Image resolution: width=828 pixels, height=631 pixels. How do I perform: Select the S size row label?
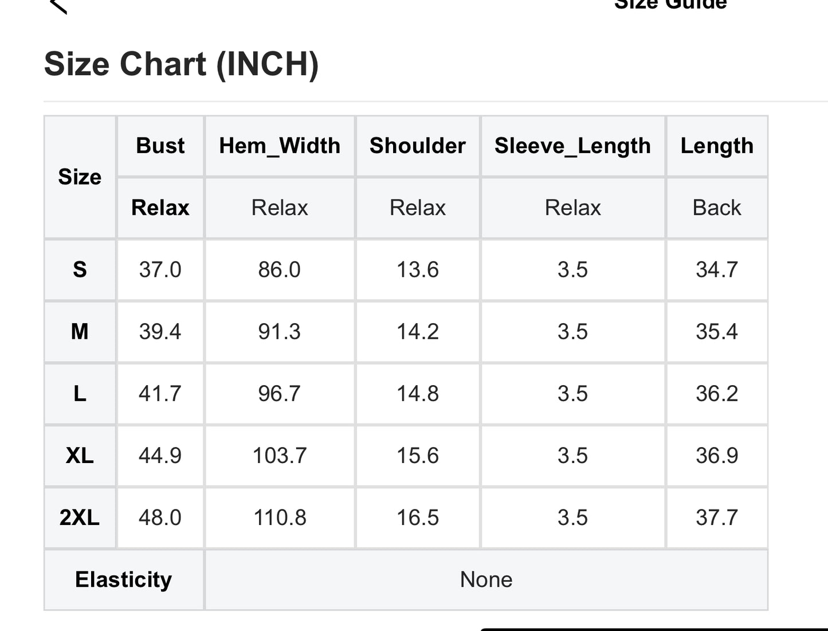pos(80,269)
